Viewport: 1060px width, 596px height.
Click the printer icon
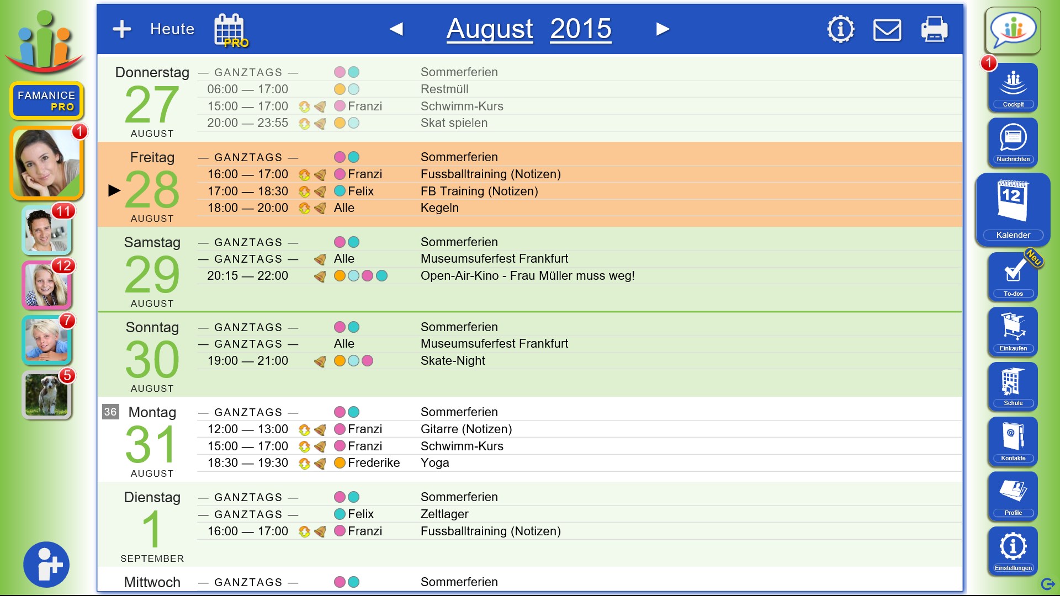coord(934,29)
